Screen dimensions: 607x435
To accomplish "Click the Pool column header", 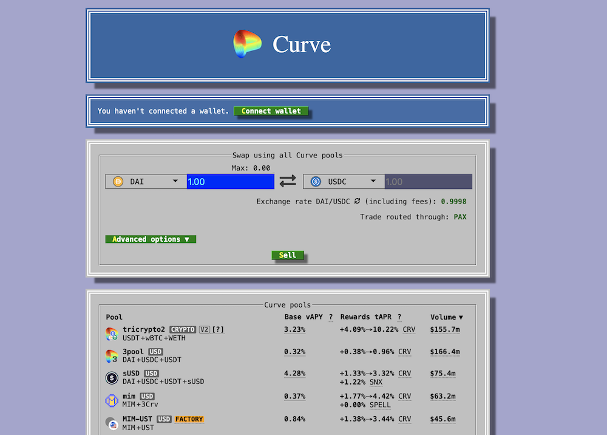I will tap(114, 317).
